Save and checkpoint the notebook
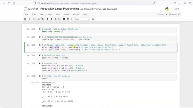Image resolution: width=193 pixels, height=108 pixels. [x=25, y=19]
